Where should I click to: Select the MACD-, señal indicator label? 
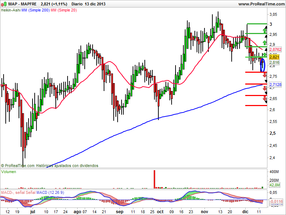click(13, 192)
